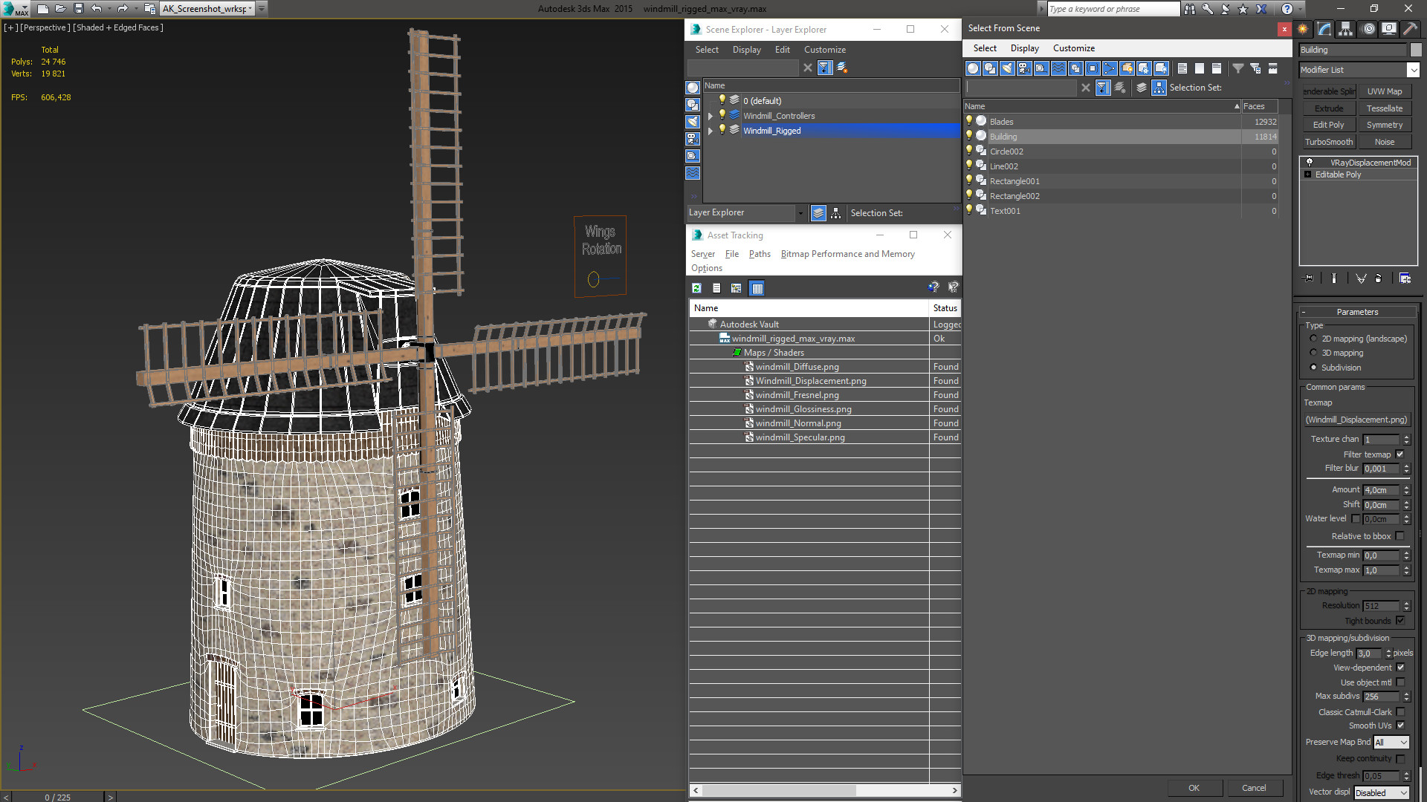Toggle display bone objects filter icon
1427x802 pixels.
click(x=1110, y=68)
